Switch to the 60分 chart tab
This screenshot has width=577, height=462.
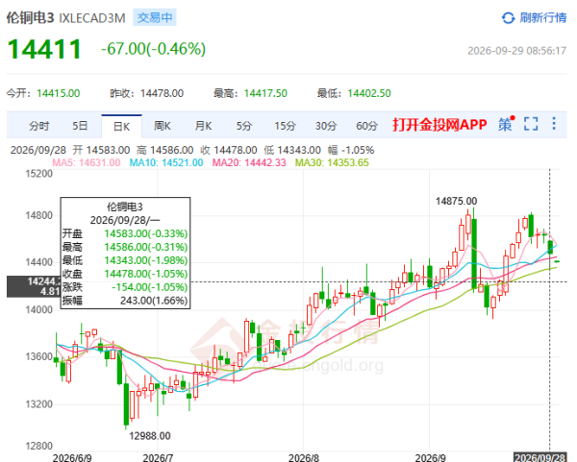[x=367, y=126]
